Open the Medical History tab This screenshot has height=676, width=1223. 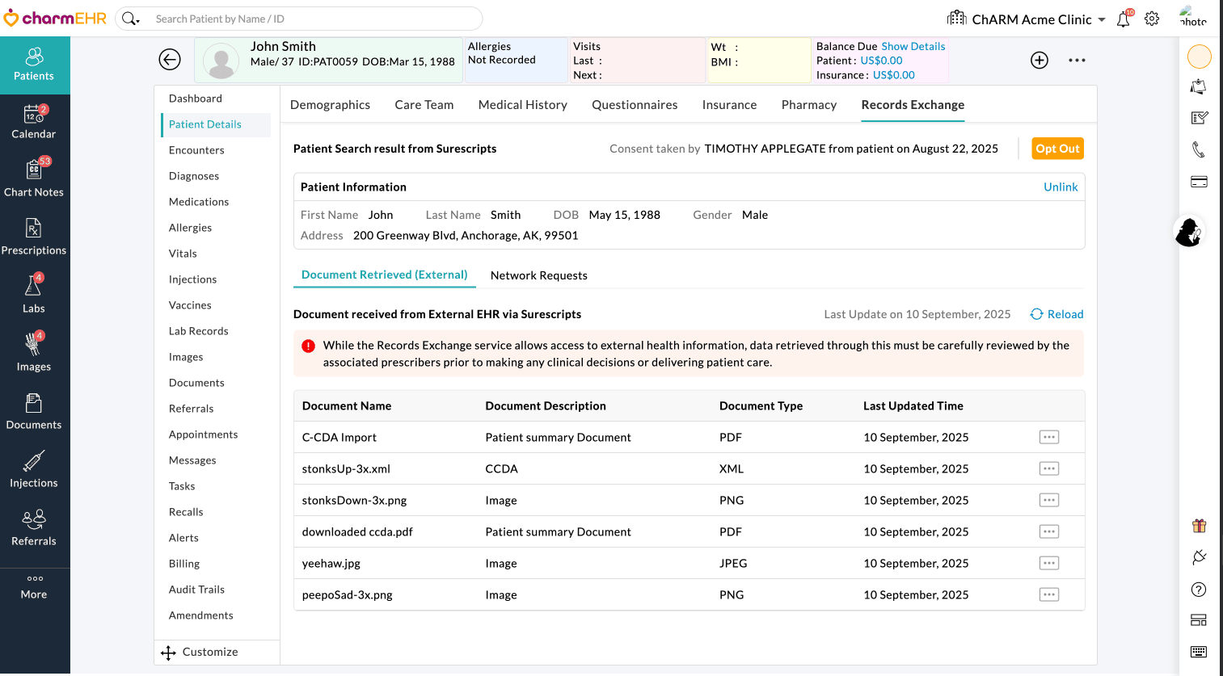(x=522, y=105)
